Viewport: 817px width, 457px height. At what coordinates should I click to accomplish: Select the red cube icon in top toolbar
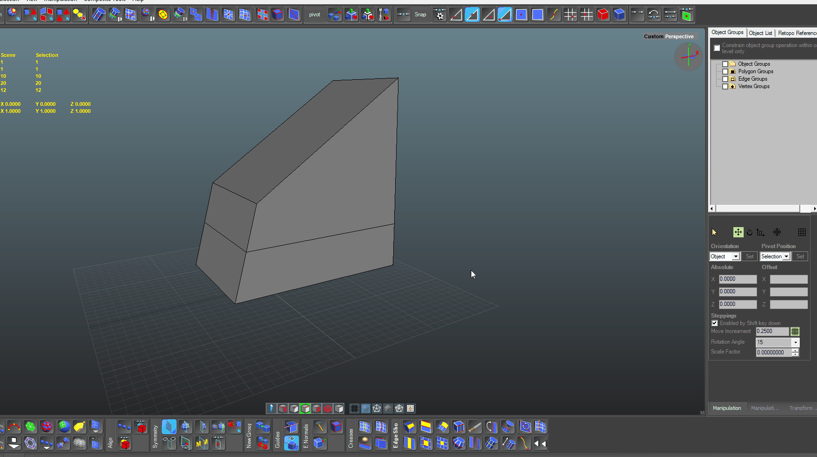tap(603, 15)
